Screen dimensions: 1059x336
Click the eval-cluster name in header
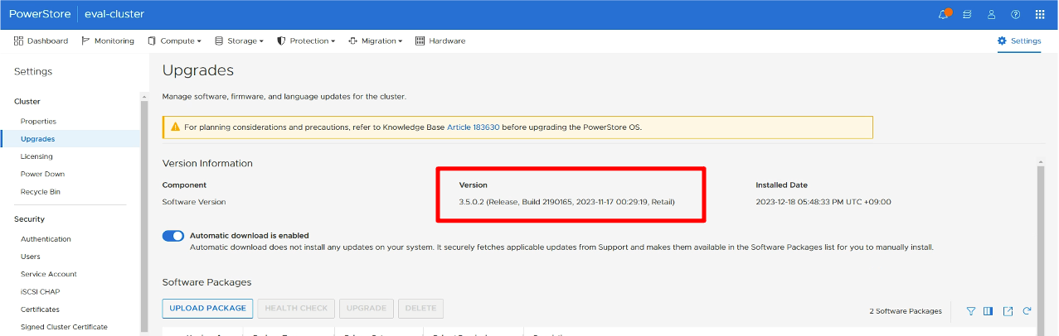pyautogui.click(x=114, y=15)
